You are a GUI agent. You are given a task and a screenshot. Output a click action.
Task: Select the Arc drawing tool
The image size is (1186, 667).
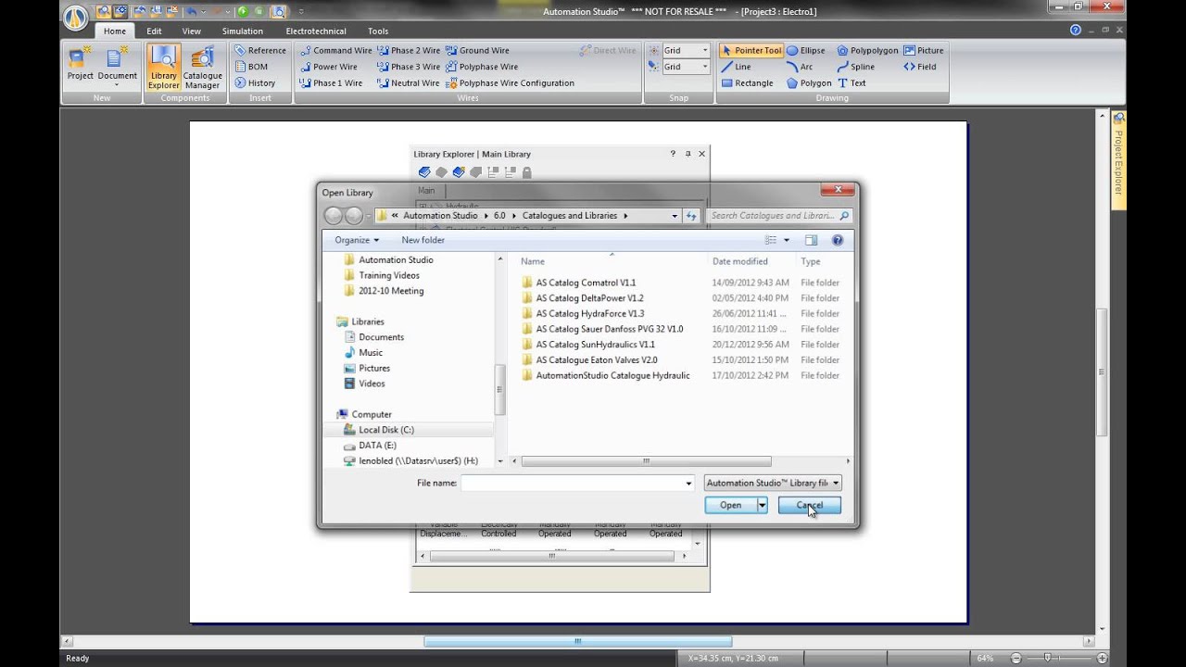[800, 67]
